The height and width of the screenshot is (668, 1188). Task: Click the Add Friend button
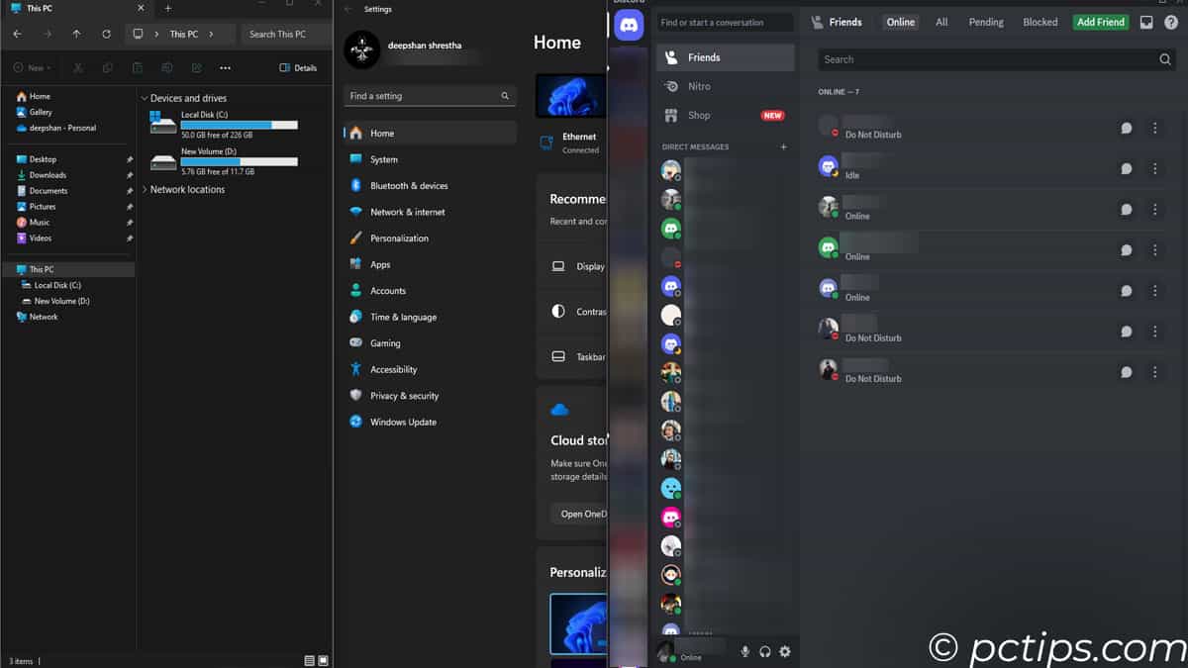[1100, 22]
